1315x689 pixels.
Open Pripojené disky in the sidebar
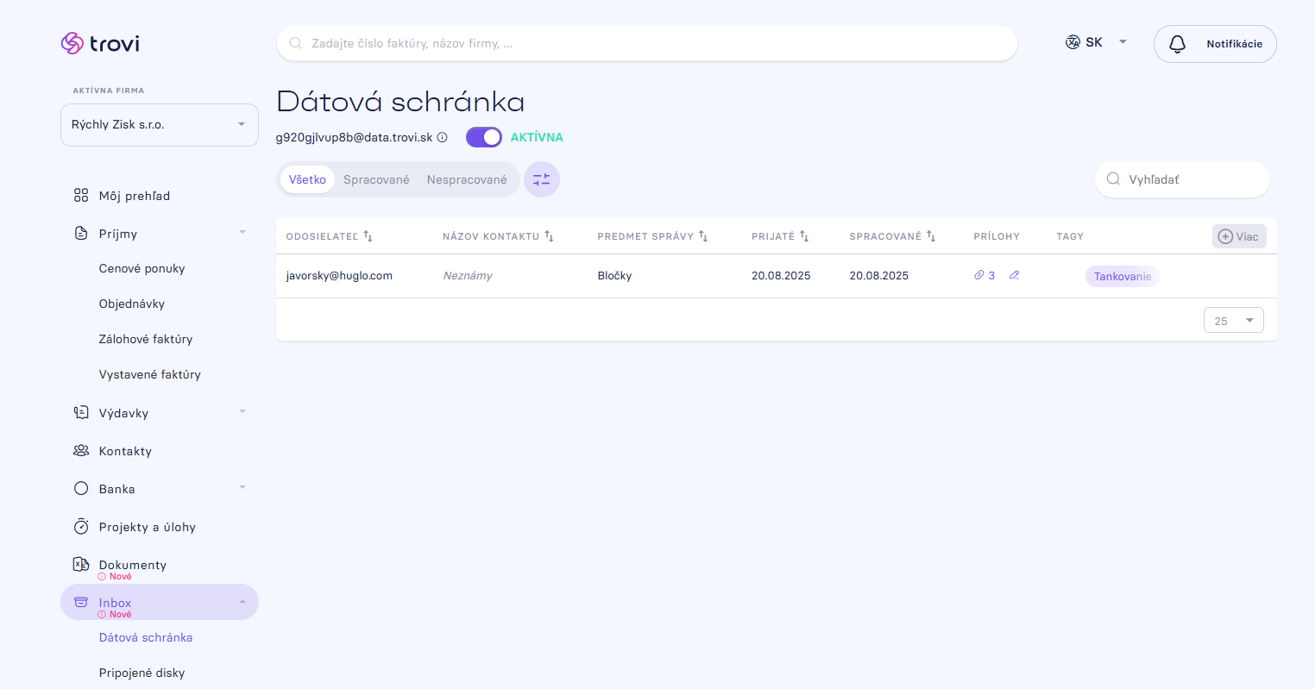click(x=142, y=673)
